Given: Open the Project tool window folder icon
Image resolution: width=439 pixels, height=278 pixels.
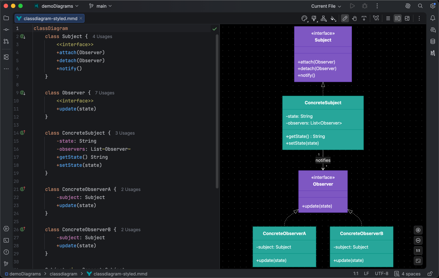Looking at the screenshot, I should 6,18.
